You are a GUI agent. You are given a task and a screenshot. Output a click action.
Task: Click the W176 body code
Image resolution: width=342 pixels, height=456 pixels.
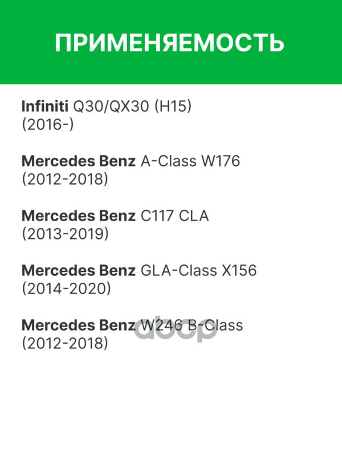(219, 161)
